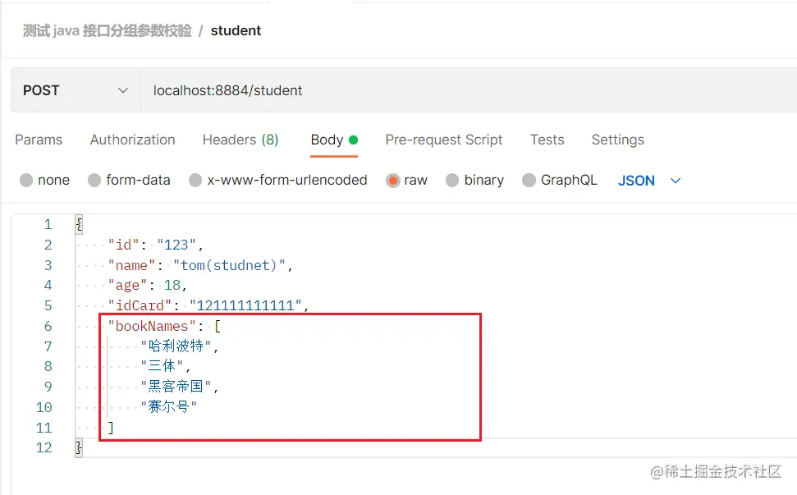Open the Pre-request Script tab
Viewport: 797px width, 495px height.
click(x=444, y=140)
